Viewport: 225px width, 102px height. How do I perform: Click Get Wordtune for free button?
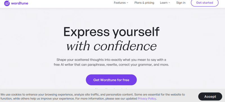click(111, 80)
